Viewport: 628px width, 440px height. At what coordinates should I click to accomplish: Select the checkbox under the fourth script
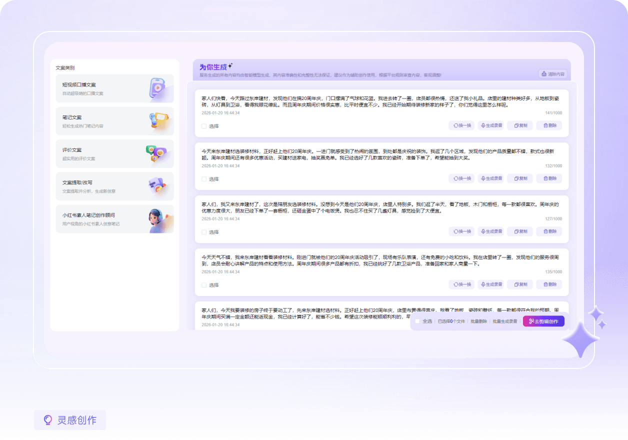coord(204,285)
